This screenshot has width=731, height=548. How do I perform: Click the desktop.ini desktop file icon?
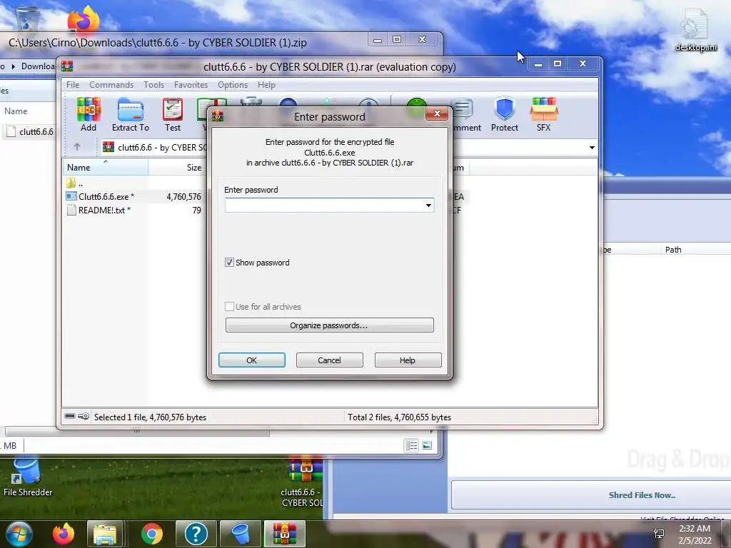(695, 30)
